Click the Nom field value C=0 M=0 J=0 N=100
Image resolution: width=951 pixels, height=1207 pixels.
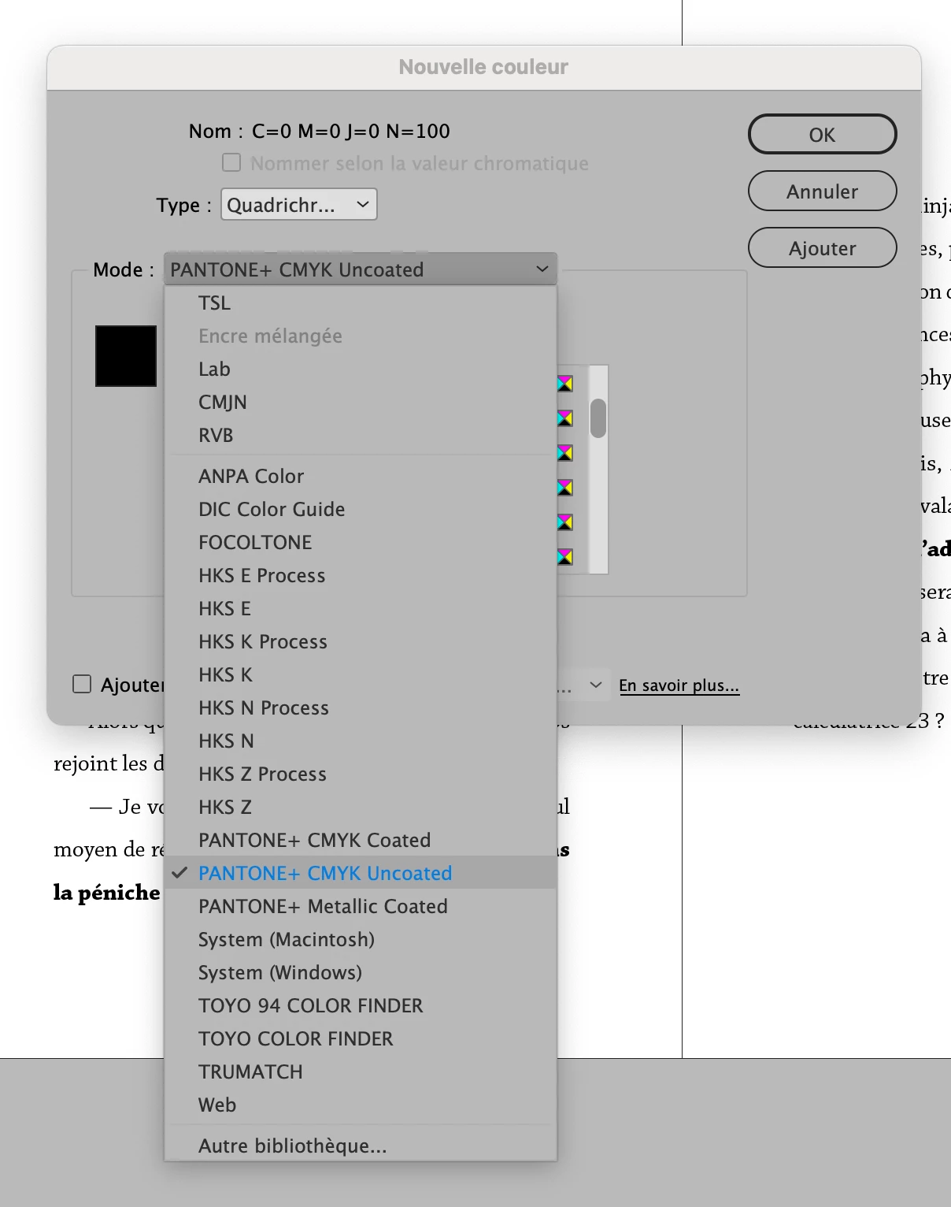pyautogui.click(x=351, y=132)
